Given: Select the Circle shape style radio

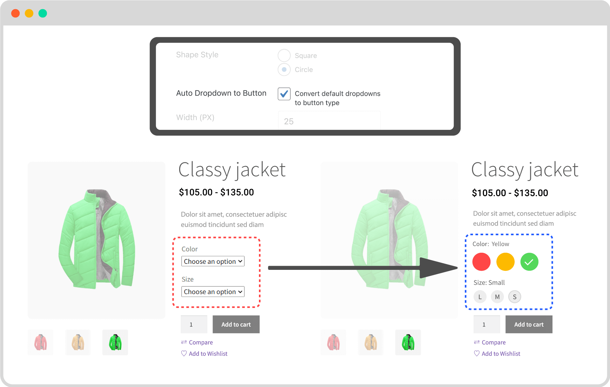Looking at the screenshot, I should pos(284,69).
